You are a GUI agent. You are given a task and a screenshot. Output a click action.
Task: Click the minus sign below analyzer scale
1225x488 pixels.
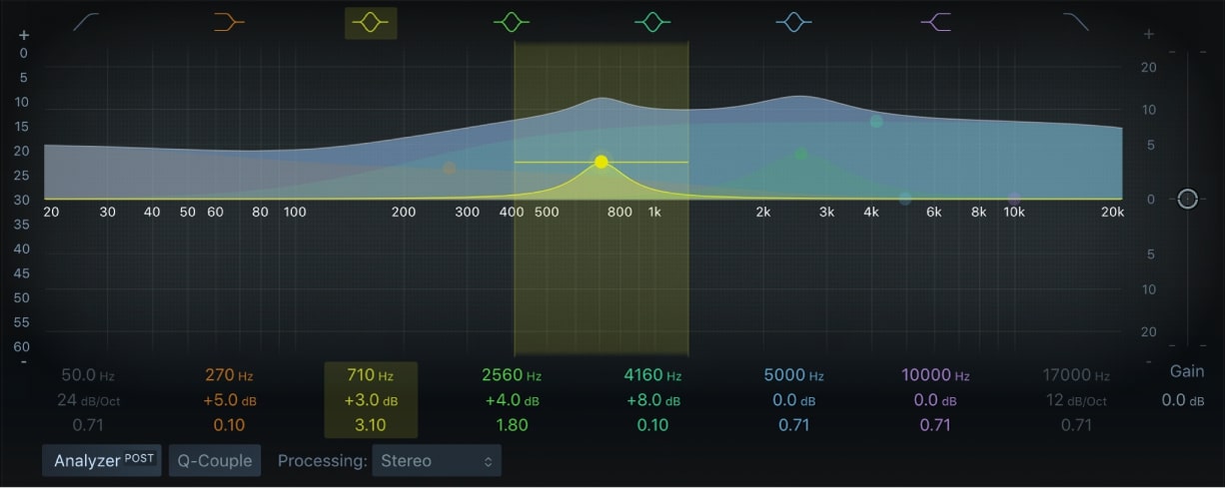coord(24,361)
